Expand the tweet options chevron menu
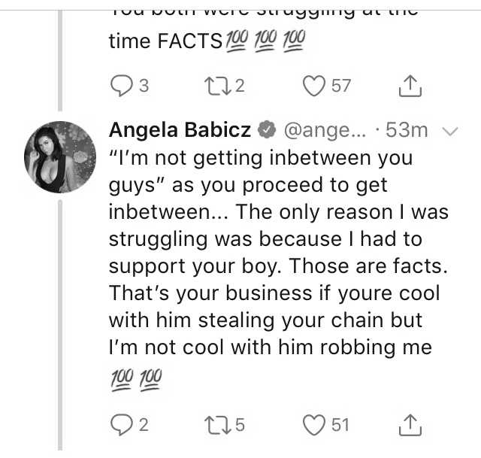 pyautogui.click(x=450, y=131)
